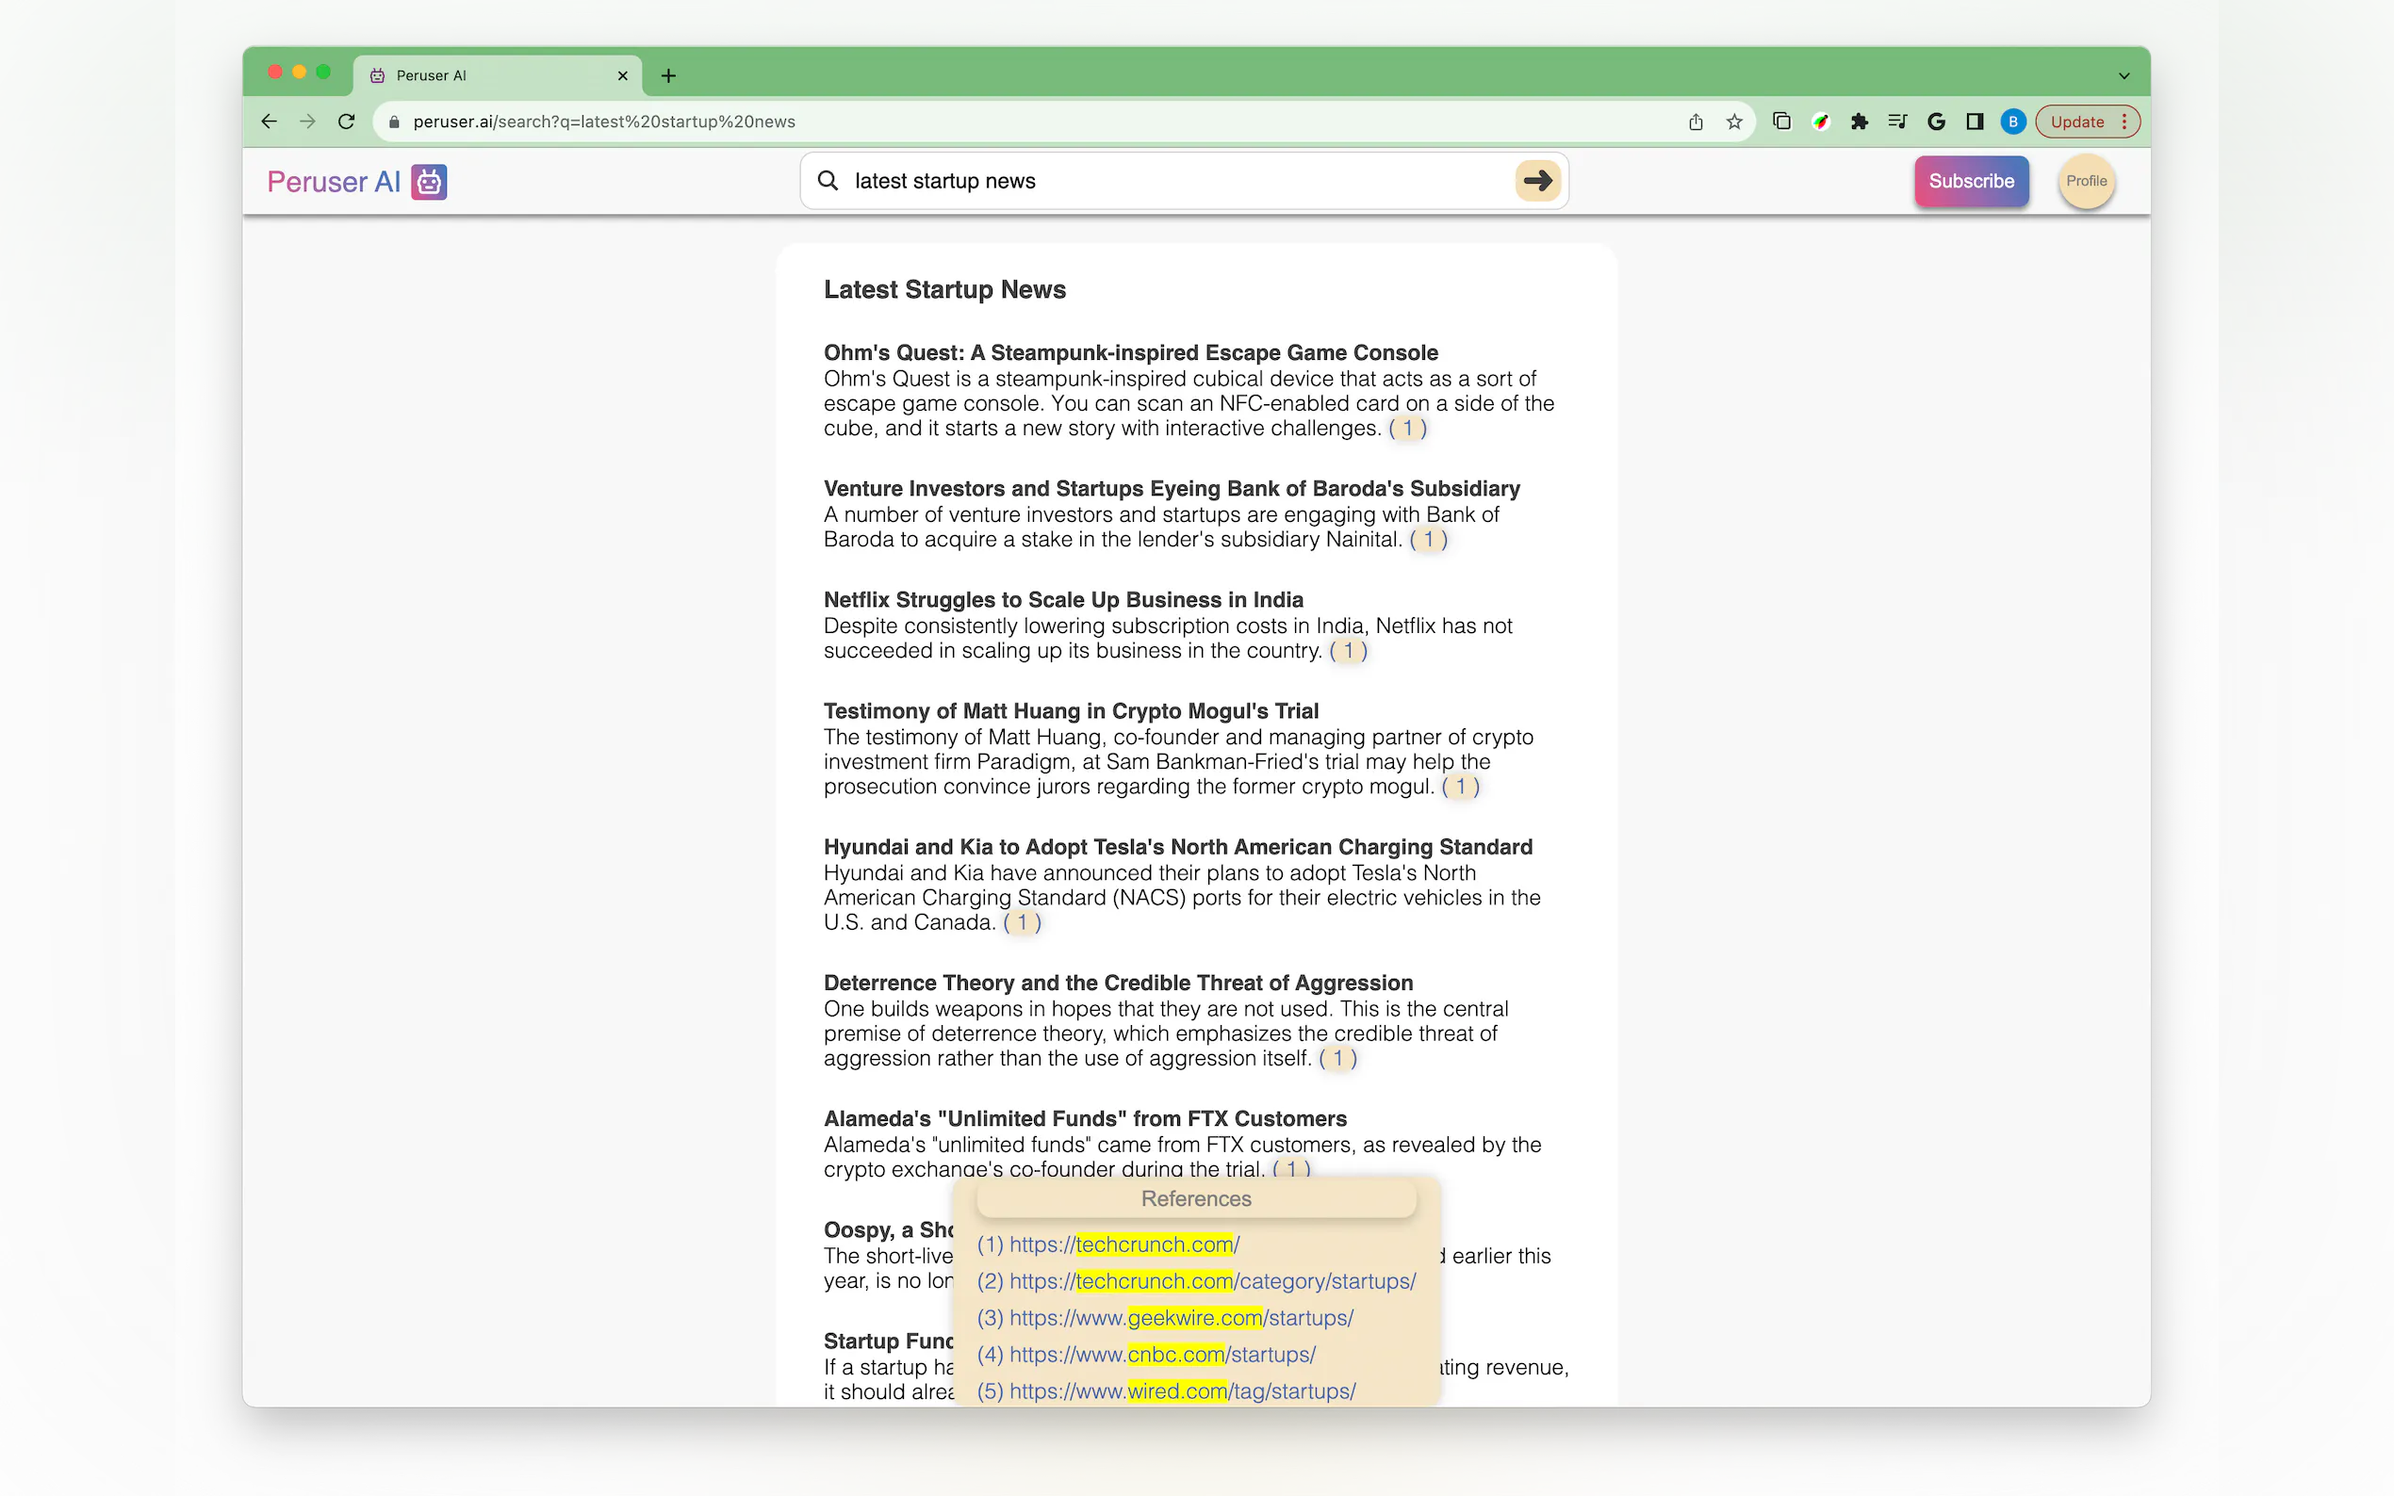
Task: Reload the page
Action: tap(347, 122)
